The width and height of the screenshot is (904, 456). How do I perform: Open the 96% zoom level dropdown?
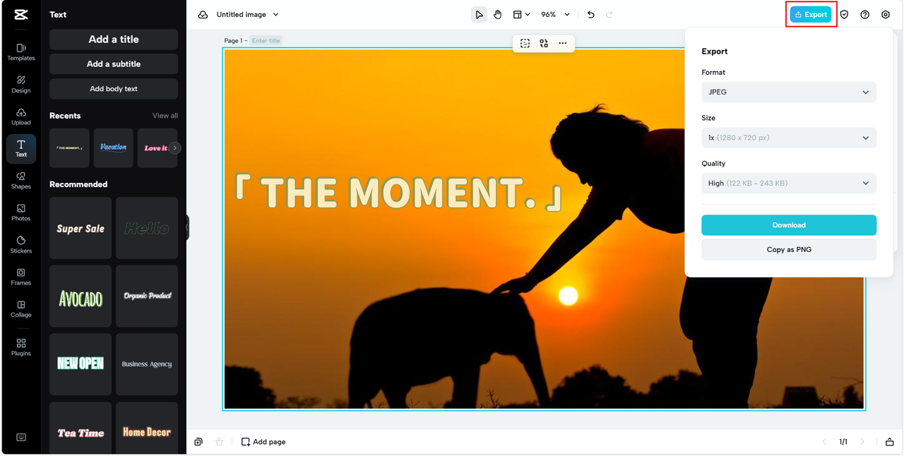point(555,15)
